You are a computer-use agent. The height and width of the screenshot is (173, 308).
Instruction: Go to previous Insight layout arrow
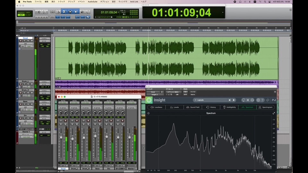coord(229,100)
